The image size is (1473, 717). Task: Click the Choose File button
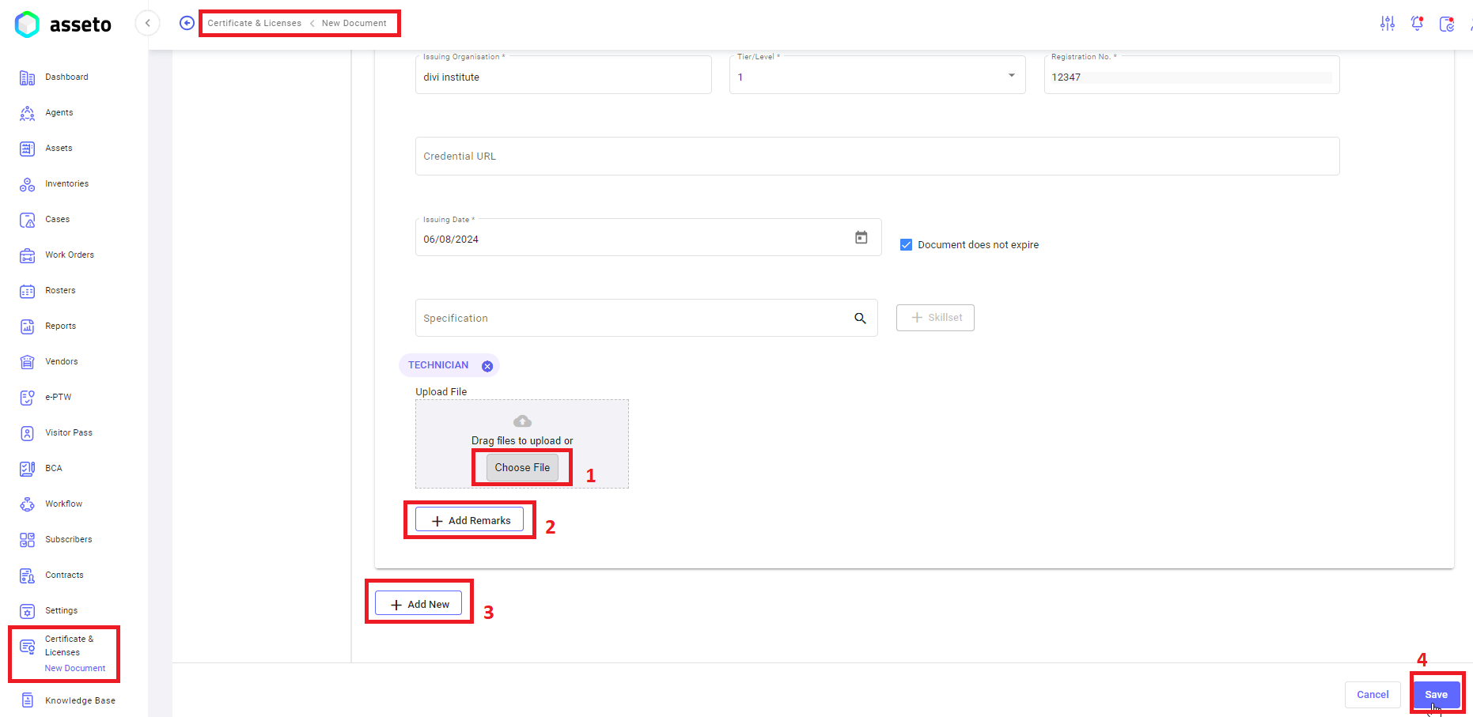522,467
